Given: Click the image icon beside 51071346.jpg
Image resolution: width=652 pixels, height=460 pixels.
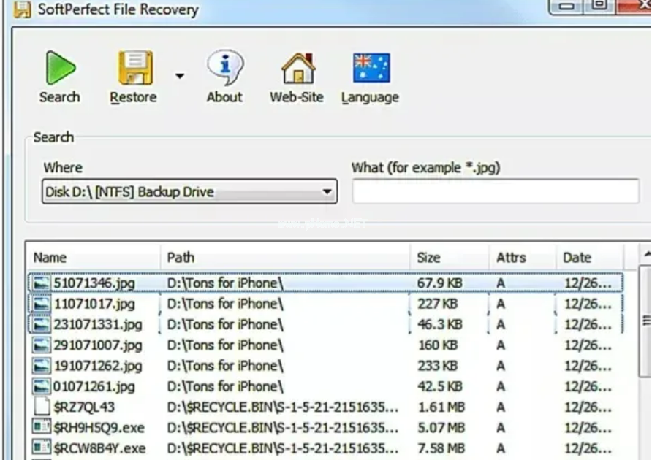Looking at the screenshot, I should click(x=41, y=283).
